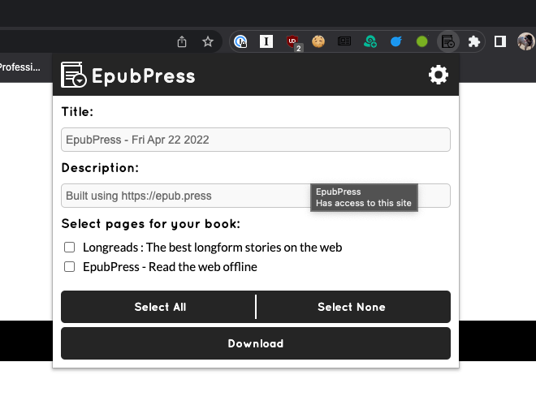Click the 'EpubPress - Read the web offline' label
The image size is (536, 418).
[170, 267]
